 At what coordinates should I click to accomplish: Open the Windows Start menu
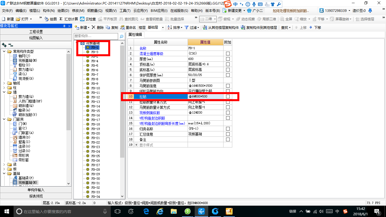[x=6, y=211]
